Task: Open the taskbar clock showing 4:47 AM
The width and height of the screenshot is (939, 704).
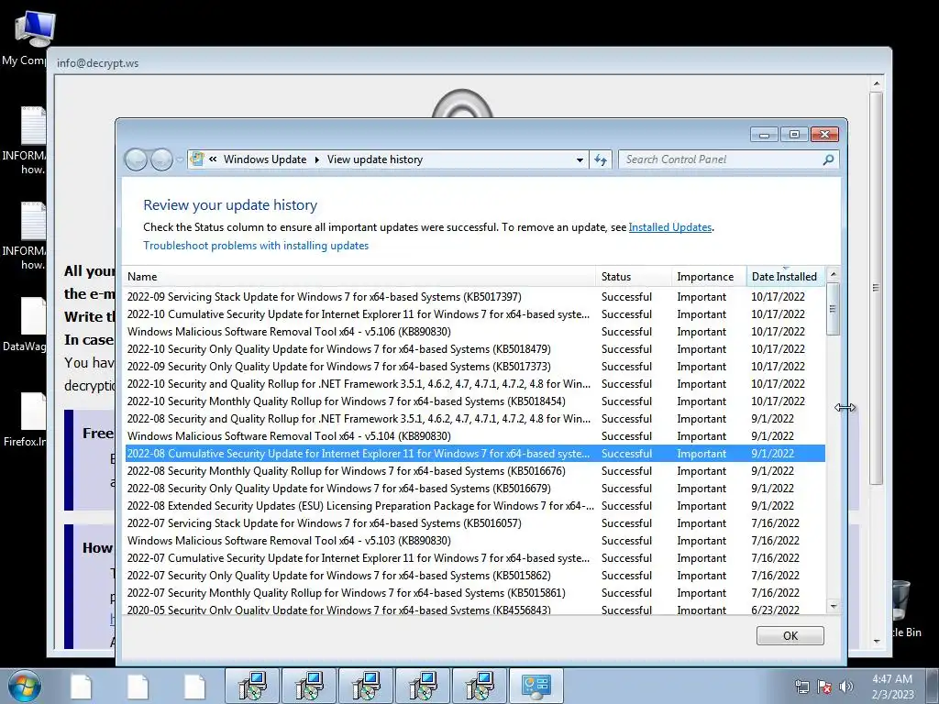Action: pyautogui.click(x=892, y=687)
